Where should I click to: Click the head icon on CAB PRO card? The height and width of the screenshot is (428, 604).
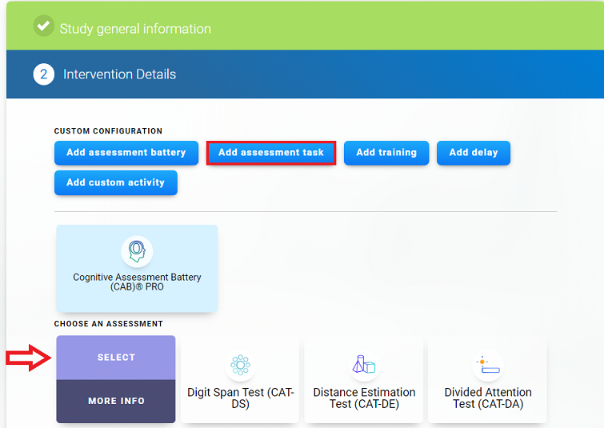click(x=137, y=251)
